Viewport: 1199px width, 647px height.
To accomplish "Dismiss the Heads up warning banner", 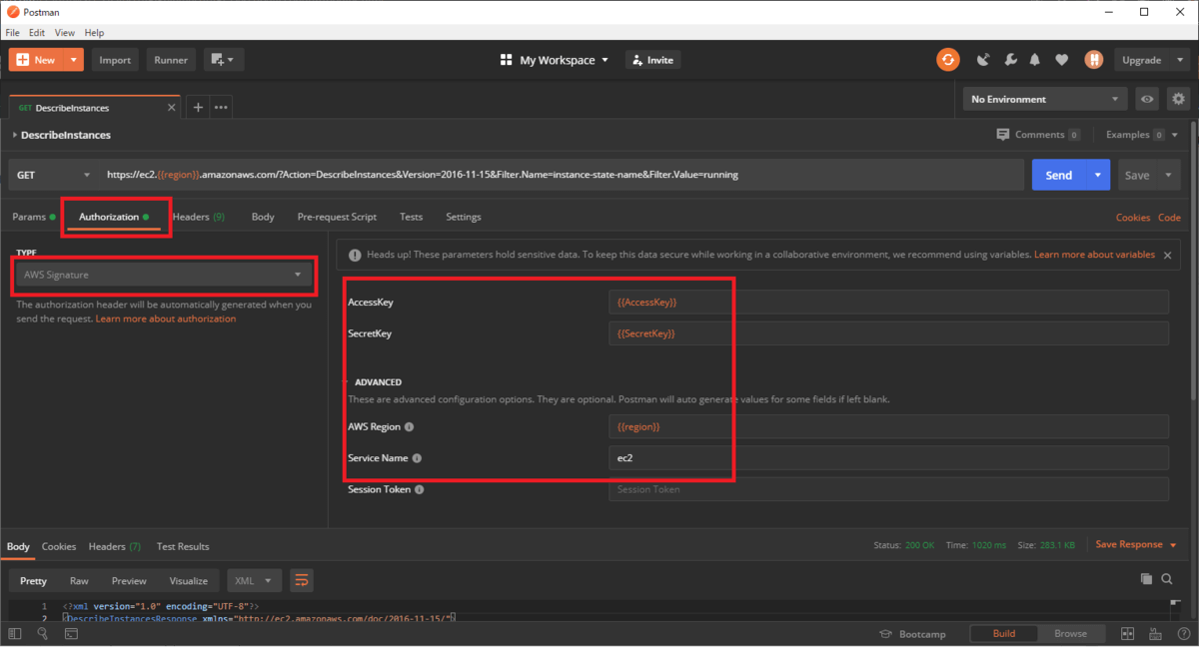I will [1168, 256].
